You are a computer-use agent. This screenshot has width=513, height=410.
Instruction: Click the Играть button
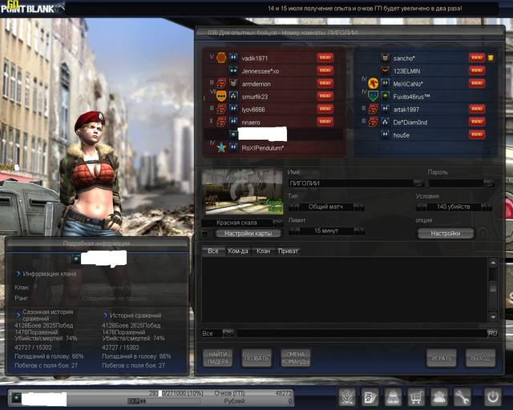click(442, 358)
